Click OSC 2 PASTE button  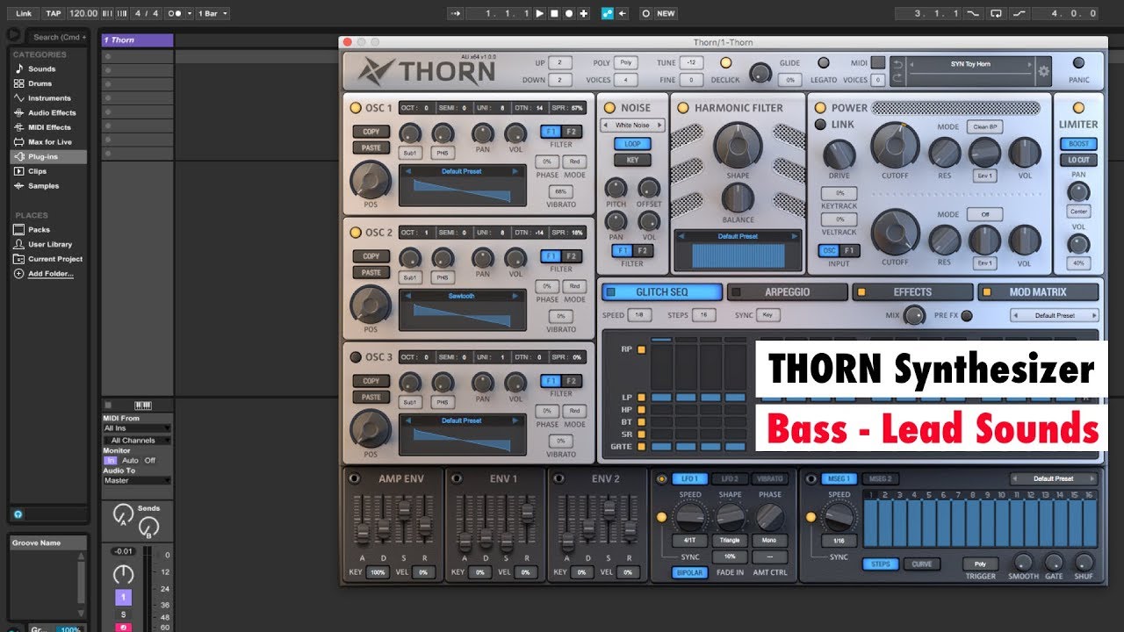click(x=371, y=273)
